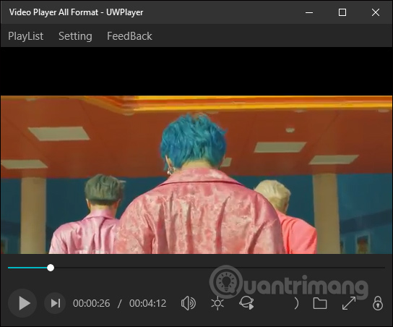Viewport: 393px width, 327px height.
Task: Skip to the next video
Action: pos(55,303)
